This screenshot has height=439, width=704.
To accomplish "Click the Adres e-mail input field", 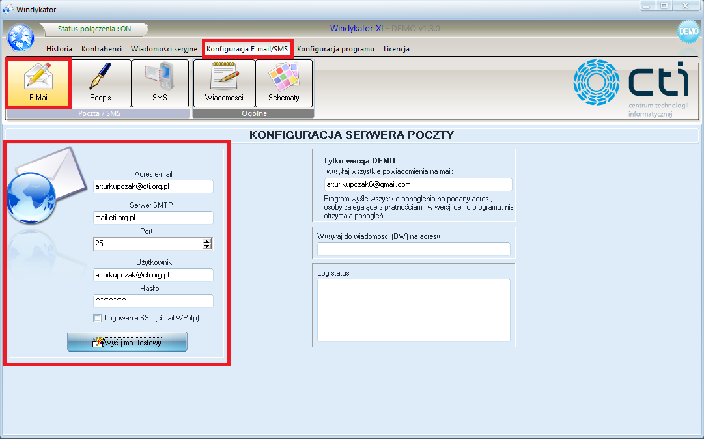I will coord(153,186).
